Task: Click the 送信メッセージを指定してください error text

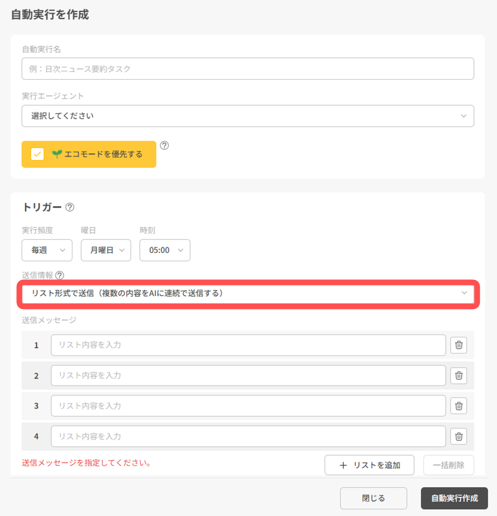Action: [x=87, y=463]
